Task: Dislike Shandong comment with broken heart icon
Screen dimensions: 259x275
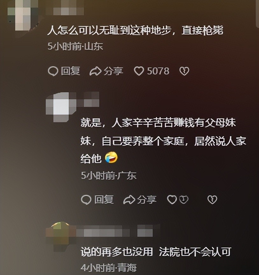Action: click(184, 71)
